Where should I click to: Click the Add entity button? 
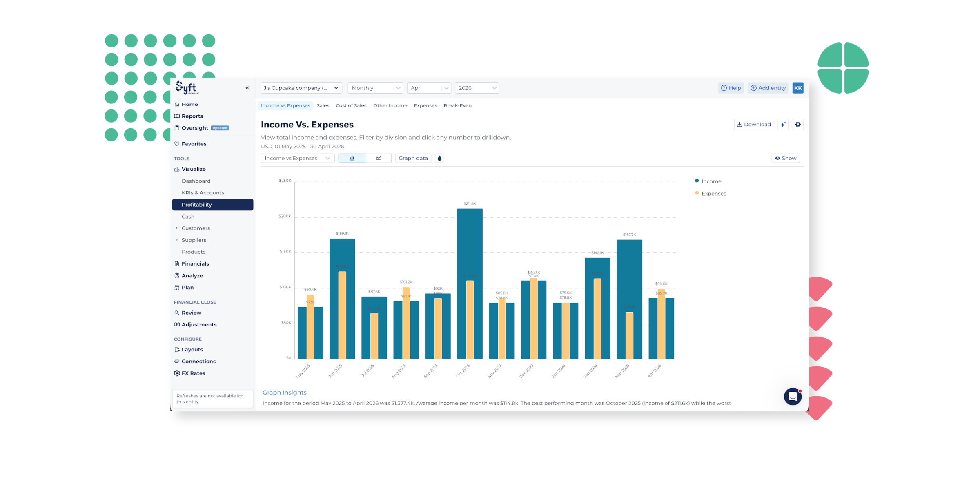(x=768, y=88)
